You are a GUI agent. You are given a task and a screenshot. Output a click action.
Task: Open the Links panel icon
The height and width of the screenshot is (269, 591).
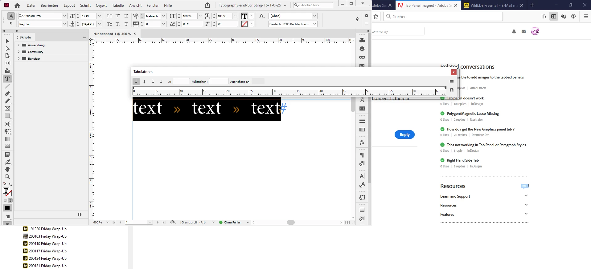pos(362,57)
